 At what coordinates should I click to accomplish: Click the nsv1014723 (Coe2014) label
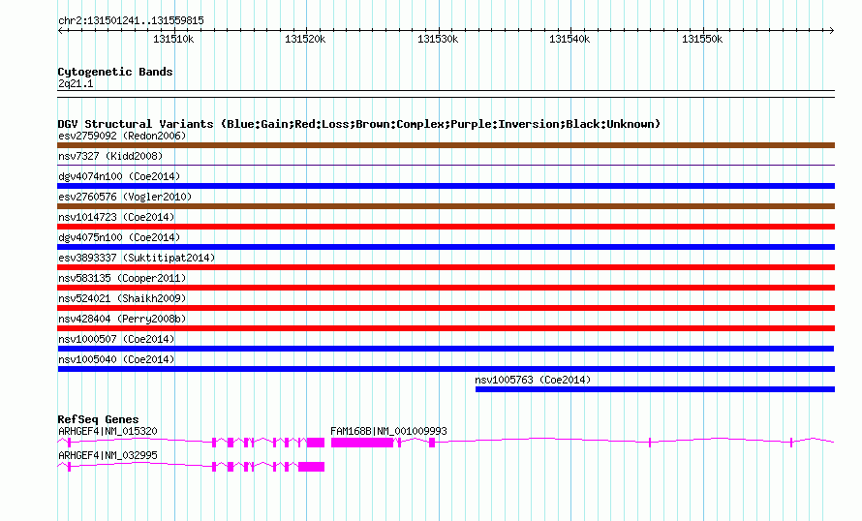click(x=116, y=217)
